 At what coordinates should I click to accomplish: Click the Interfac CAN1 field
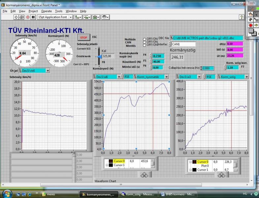point(183,44)
